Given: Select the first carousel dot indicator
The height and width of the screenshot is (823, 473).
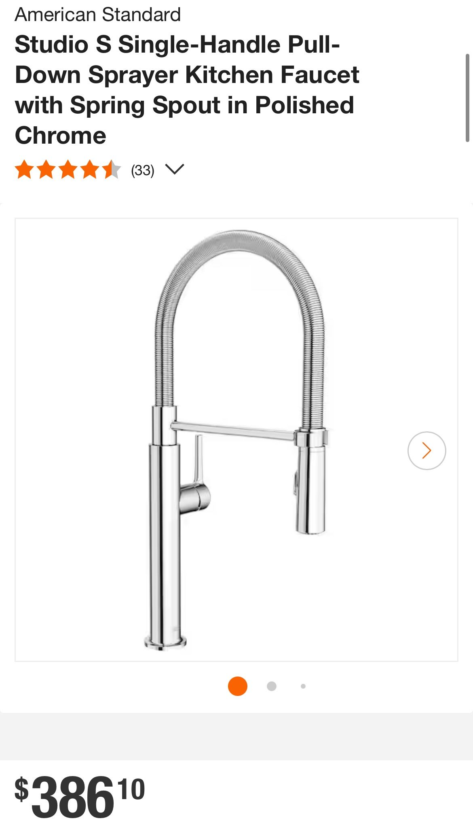Looking at the screenshot, I should point(238,686).
